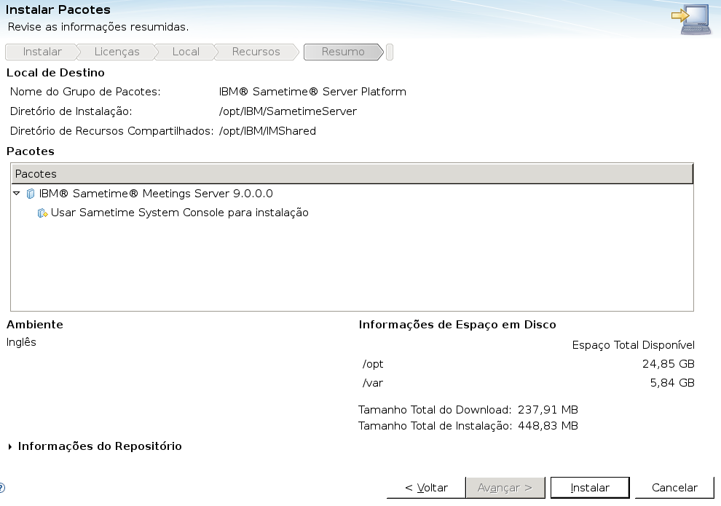Click the Inglês environment language text
This screenshot has height=506, width=721.
21,342
